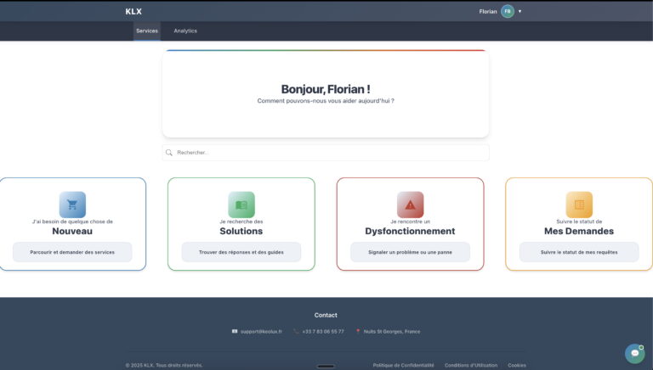Click the Rechercher search field

coord(326,153)
